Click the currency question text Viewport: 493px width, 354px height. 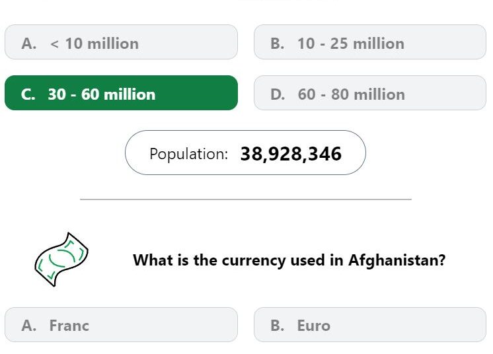point(289,260)
